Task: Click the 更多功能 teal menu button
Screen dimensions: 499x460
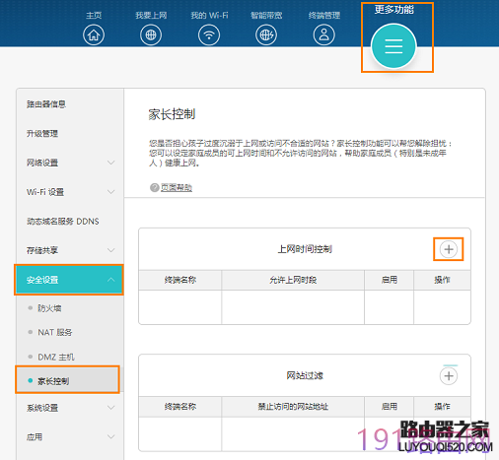Action: coord(393,46)
